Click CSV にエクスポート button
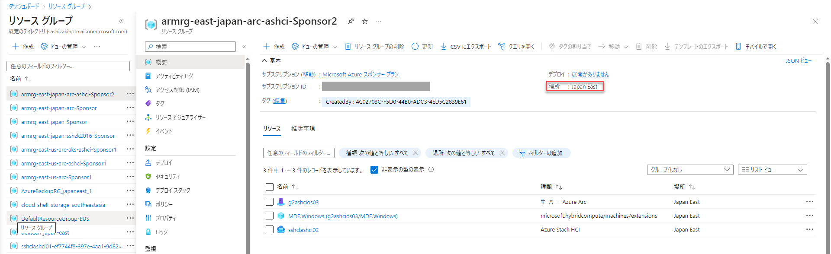Image resolution: width=831 pixels, height=254 pixels. coord(466,47)
